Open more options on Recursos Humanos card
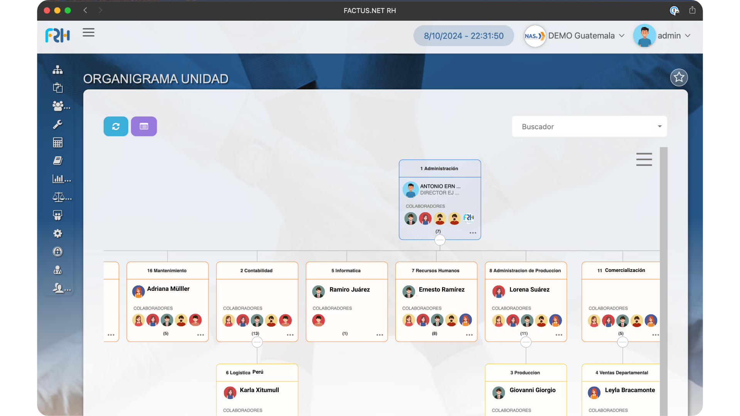The height and width of the screenshot is (416, 740). [469, 335]
